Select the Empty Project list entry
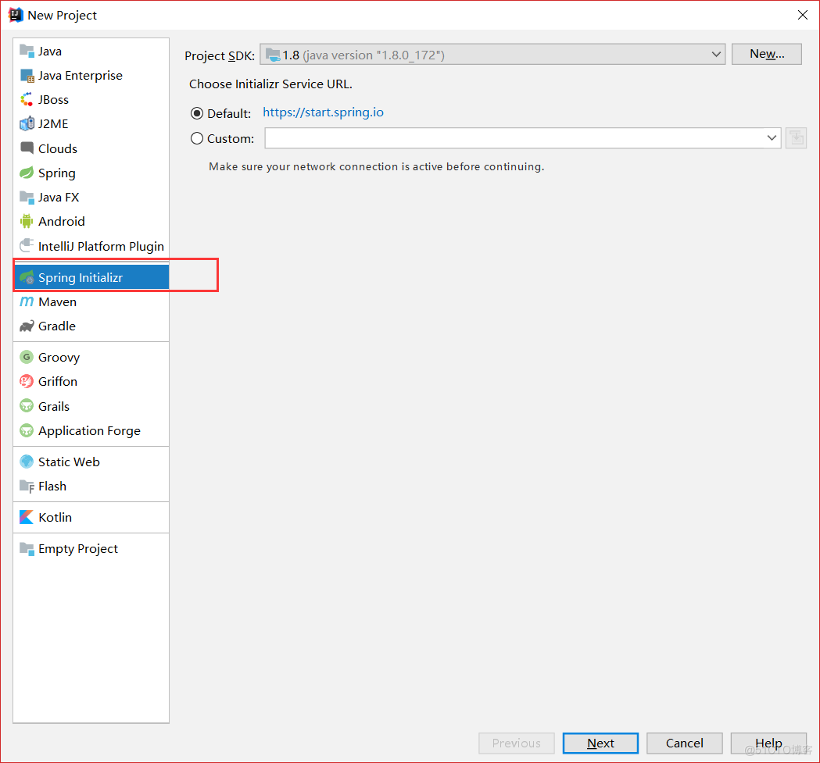This screenshot has height=763, width=820. [x=91, y=549]
